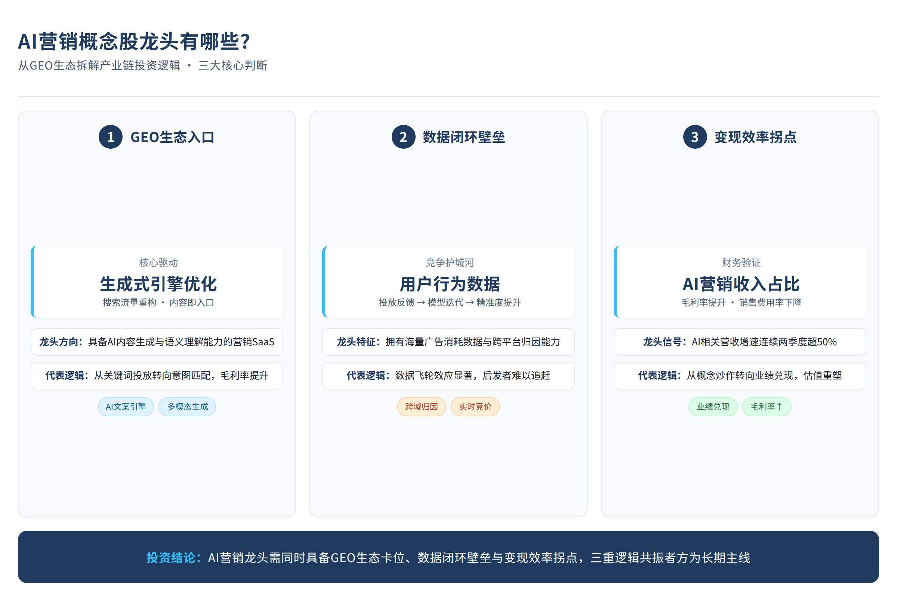The image size is (897, 598).
Task: Click the 龙头信号 row about 营收增速超50%
Action: click(x=740, y=342)
